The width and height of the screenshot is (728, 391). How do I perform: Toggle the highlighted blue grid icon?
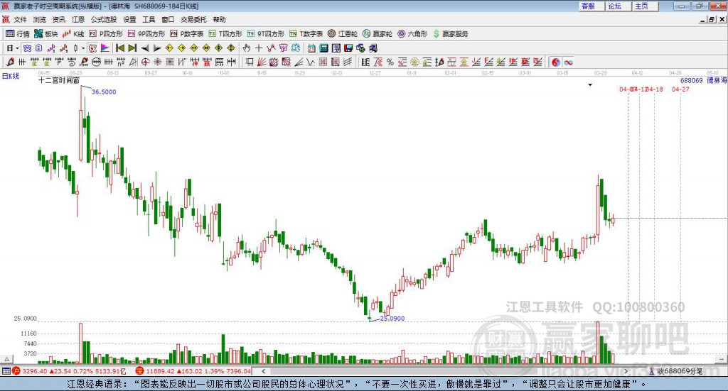tap(27, 48)
